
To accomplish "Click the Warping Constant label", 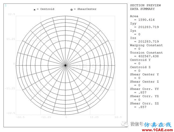I will point(146,45).
